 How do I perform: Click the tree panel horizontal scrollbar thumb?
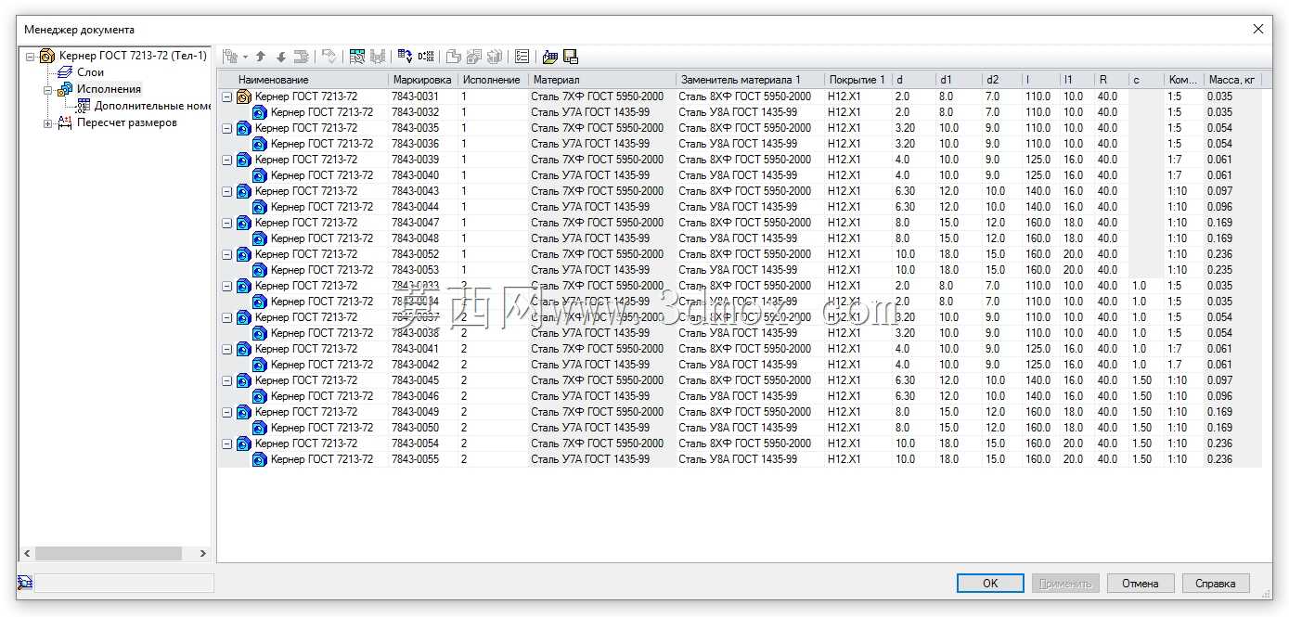pyautogui.click(x=109, y=554)
